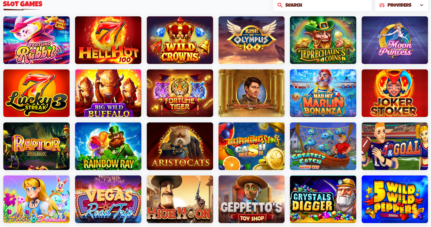Viewport: 431px width, 227px height.
Task: Open the Fortune Rabbit slot game
Action: 36,40
